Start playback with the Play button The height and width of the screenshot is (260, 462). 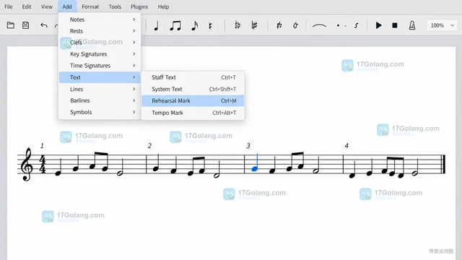pos(378,25)
